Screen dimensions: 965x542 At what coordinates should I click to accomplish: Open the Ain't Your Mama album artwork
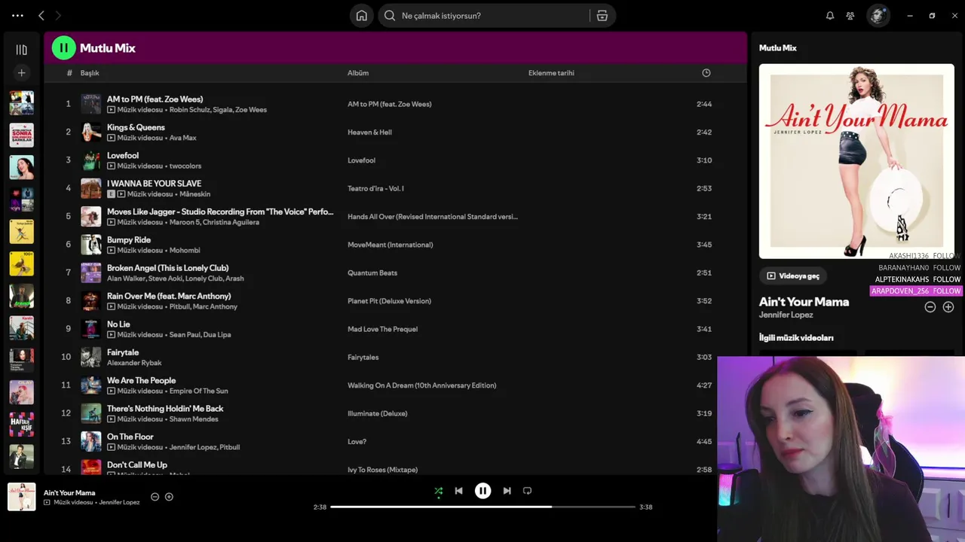(x=856, y=161)
